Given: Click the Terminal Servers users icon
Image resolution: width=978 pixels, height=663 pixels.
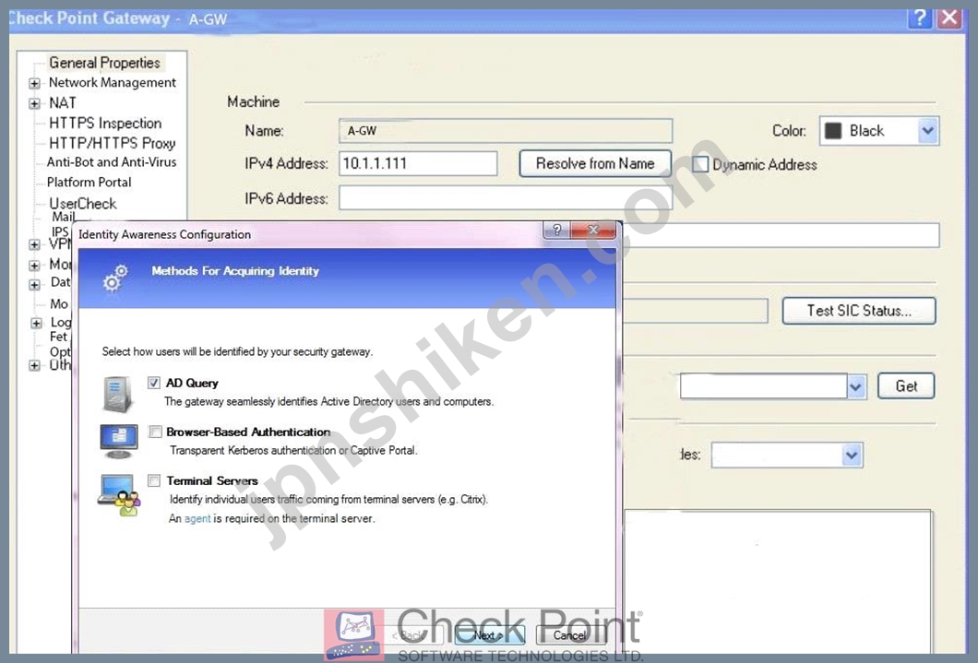Looking at the screenshot, I should click(120, 495).
